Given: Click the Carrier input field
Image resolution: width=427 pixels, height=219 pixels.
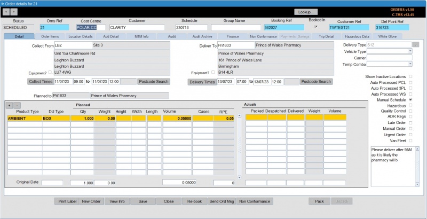Looking at the screenshot, I should click(390, 58).
